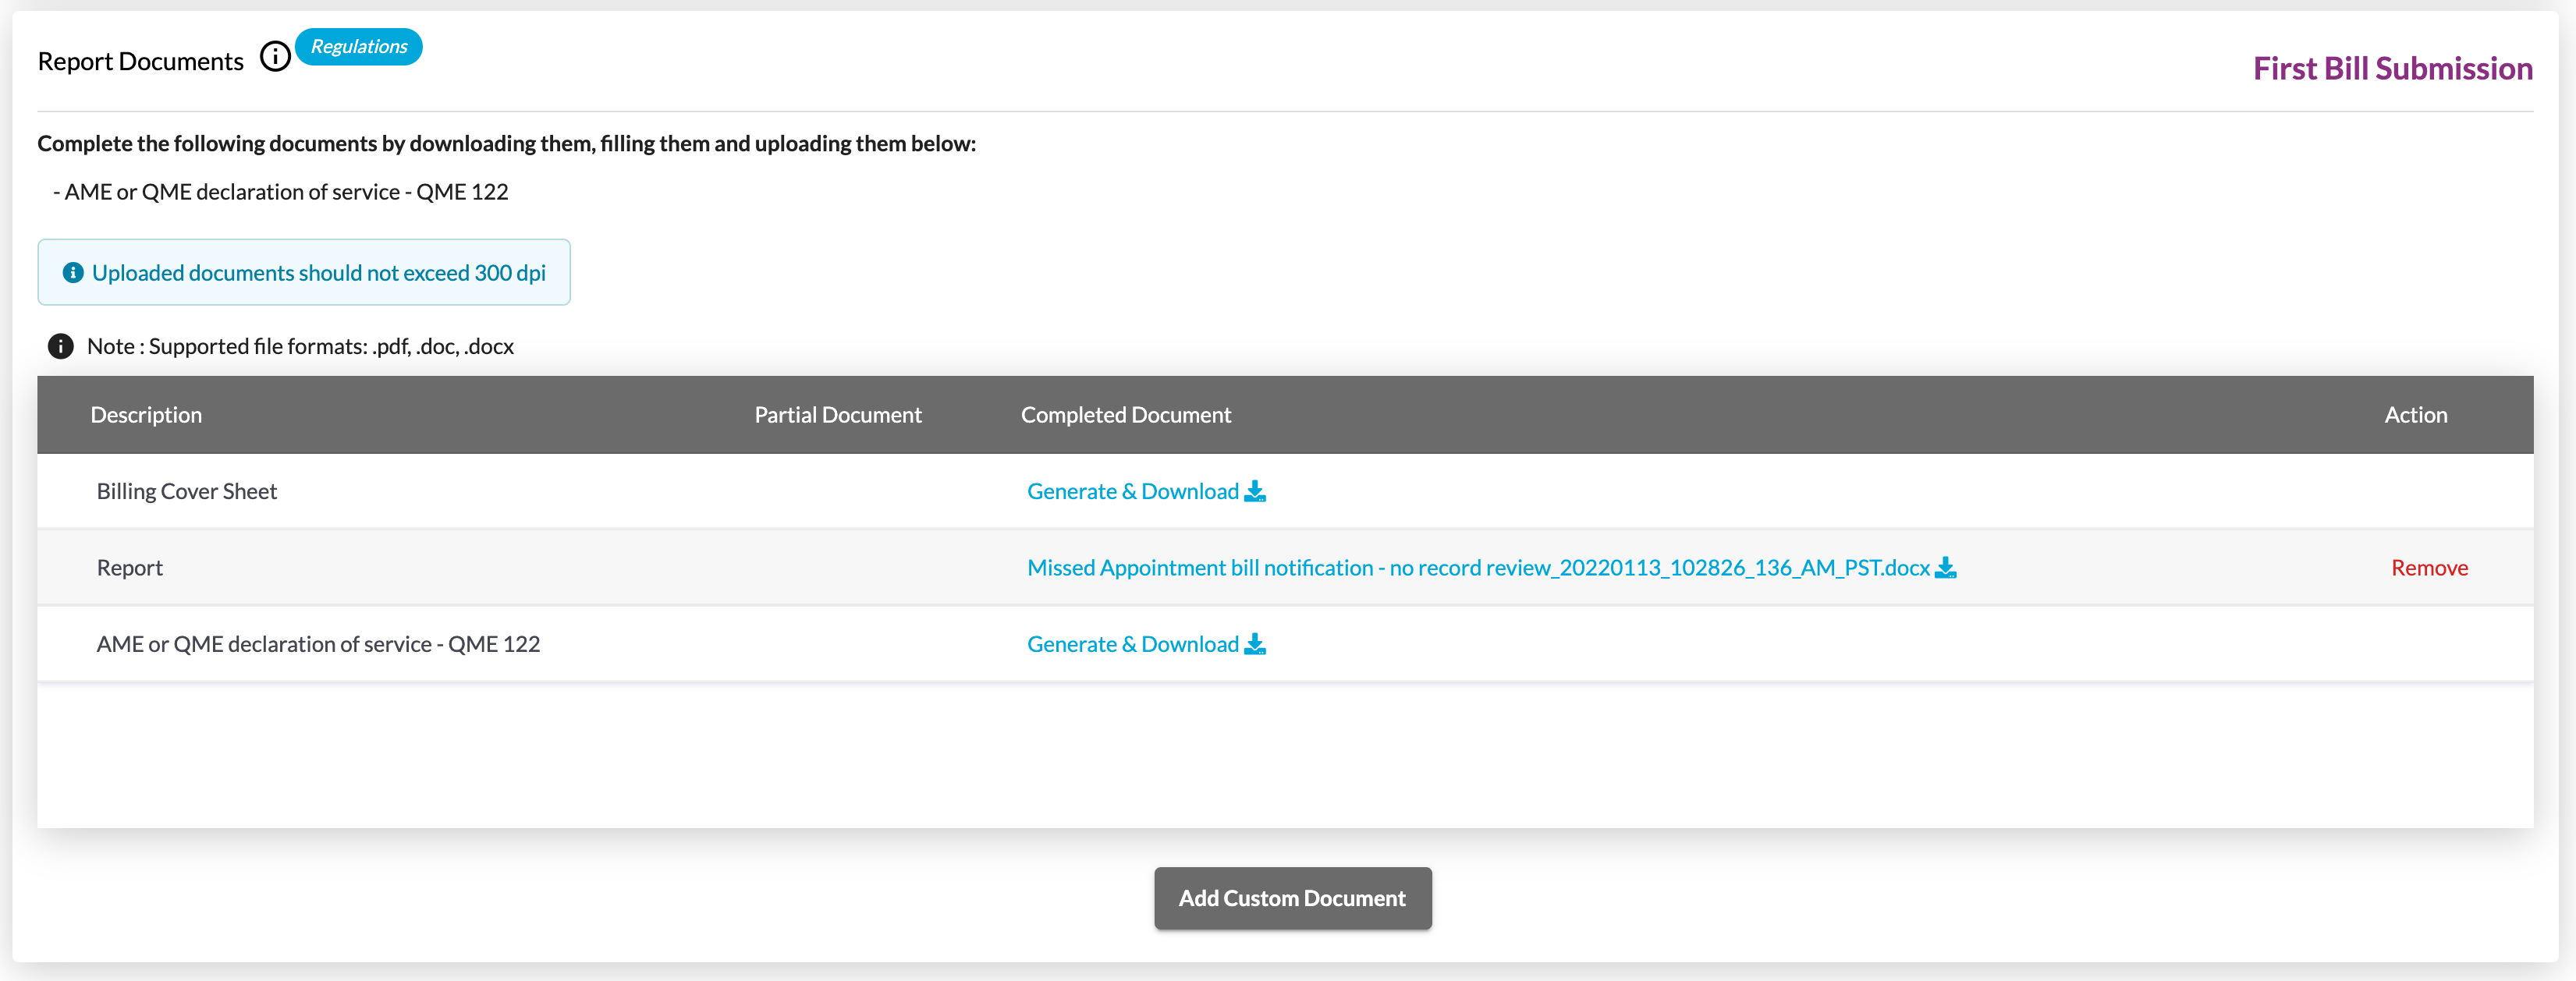Click the download icon for QME 122 declaration
The width and height of the screenshot is (2576, 981).
(1255, 644)
